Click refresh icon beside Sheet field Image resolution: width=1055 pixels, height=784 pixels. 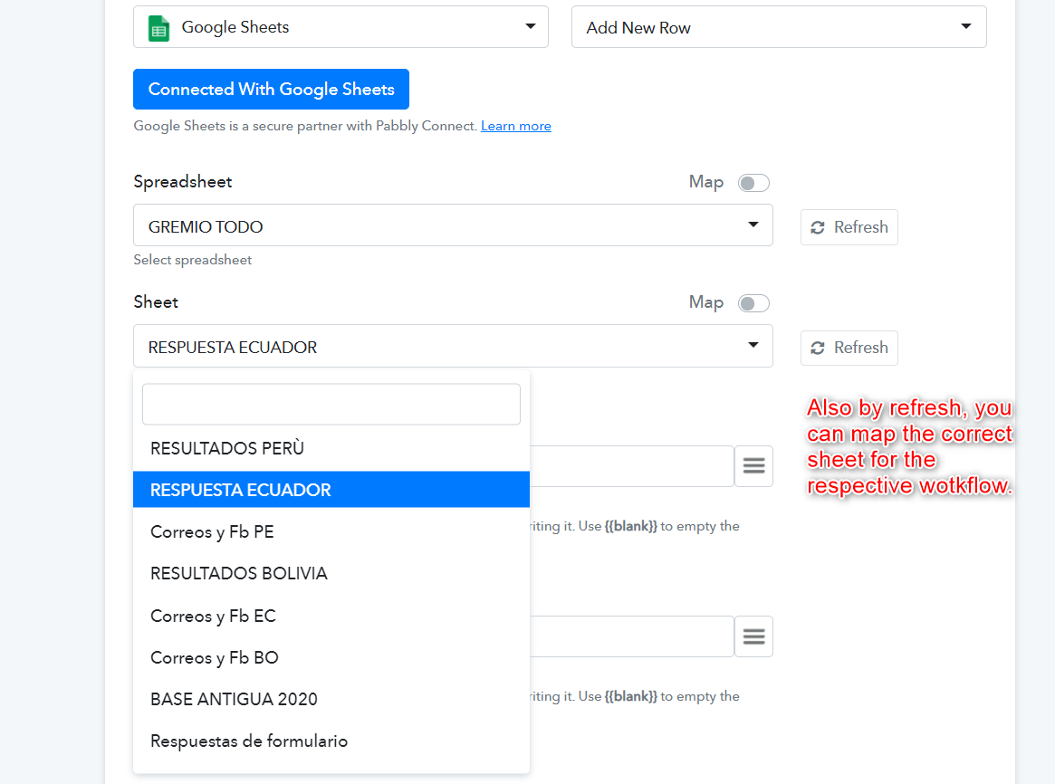818,348
